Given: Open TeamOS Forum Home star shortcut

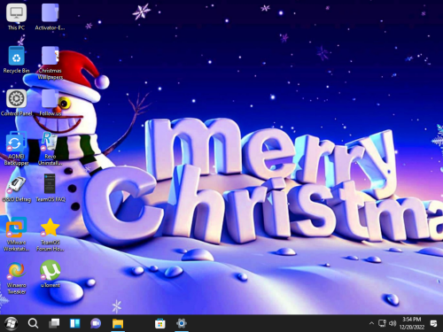Looking at the screenshot, I should tap(50, 234).
